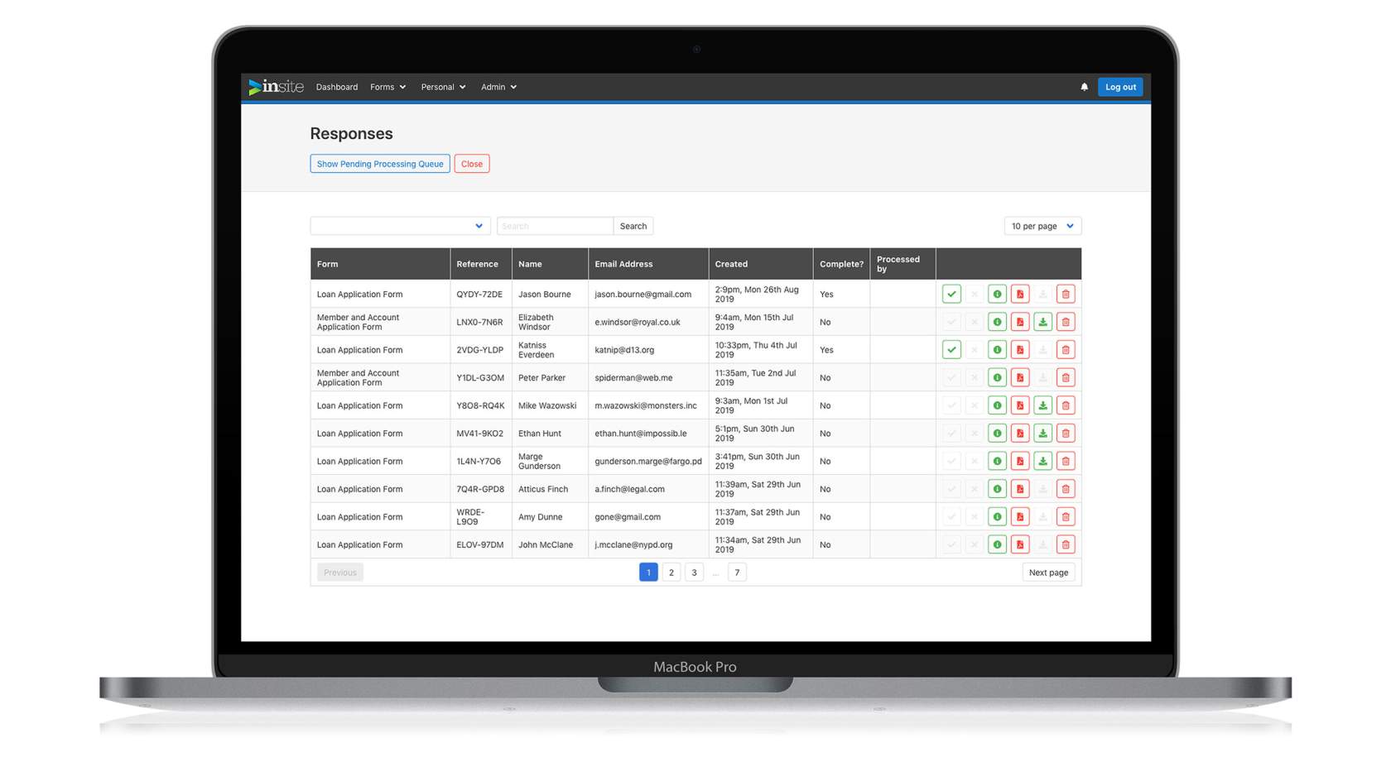The image size is (1391, 762).
Task: Open the PDF icon for Ethan Hunt
Action: pyautogui.click(x=1020, y=433)
